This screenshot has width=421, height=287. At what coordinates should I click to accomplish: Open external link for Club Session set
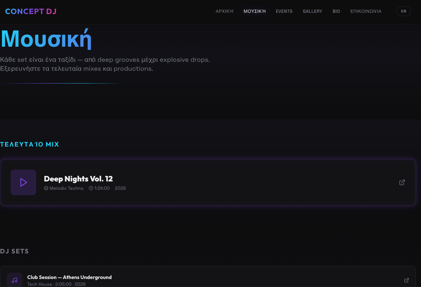coord(407,280)
